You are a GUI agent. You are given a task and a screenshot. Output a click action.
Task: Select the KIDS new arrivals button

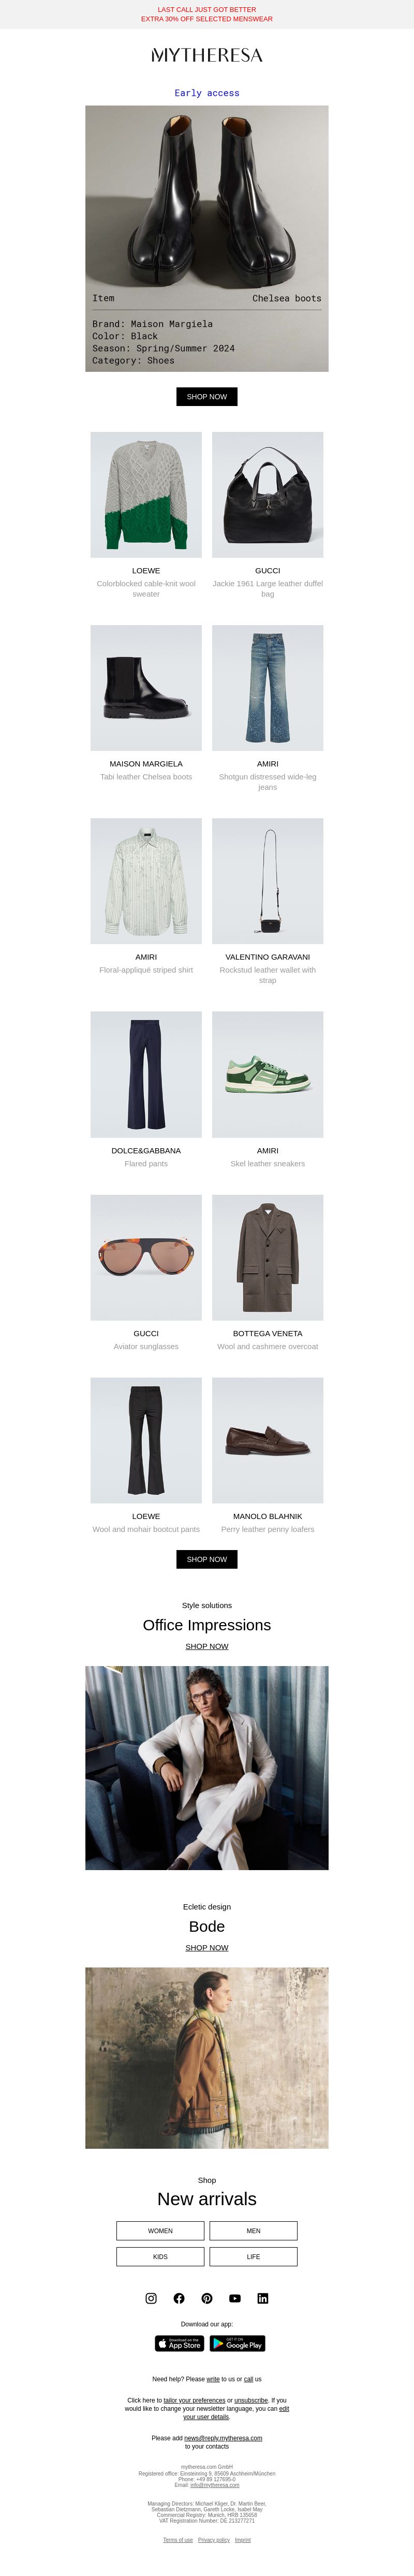pos(160,2256)
